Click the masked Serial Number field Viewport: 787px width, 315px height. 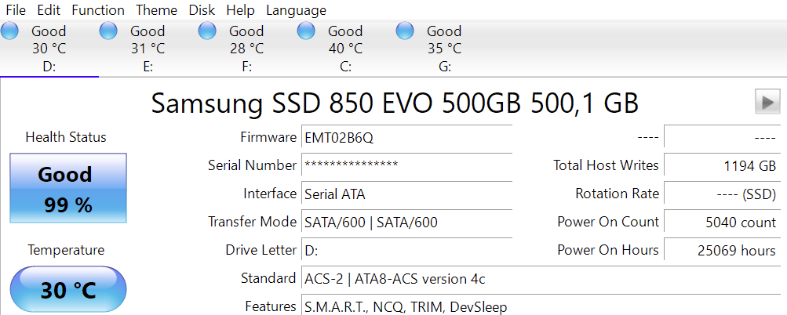coord(406,165)
